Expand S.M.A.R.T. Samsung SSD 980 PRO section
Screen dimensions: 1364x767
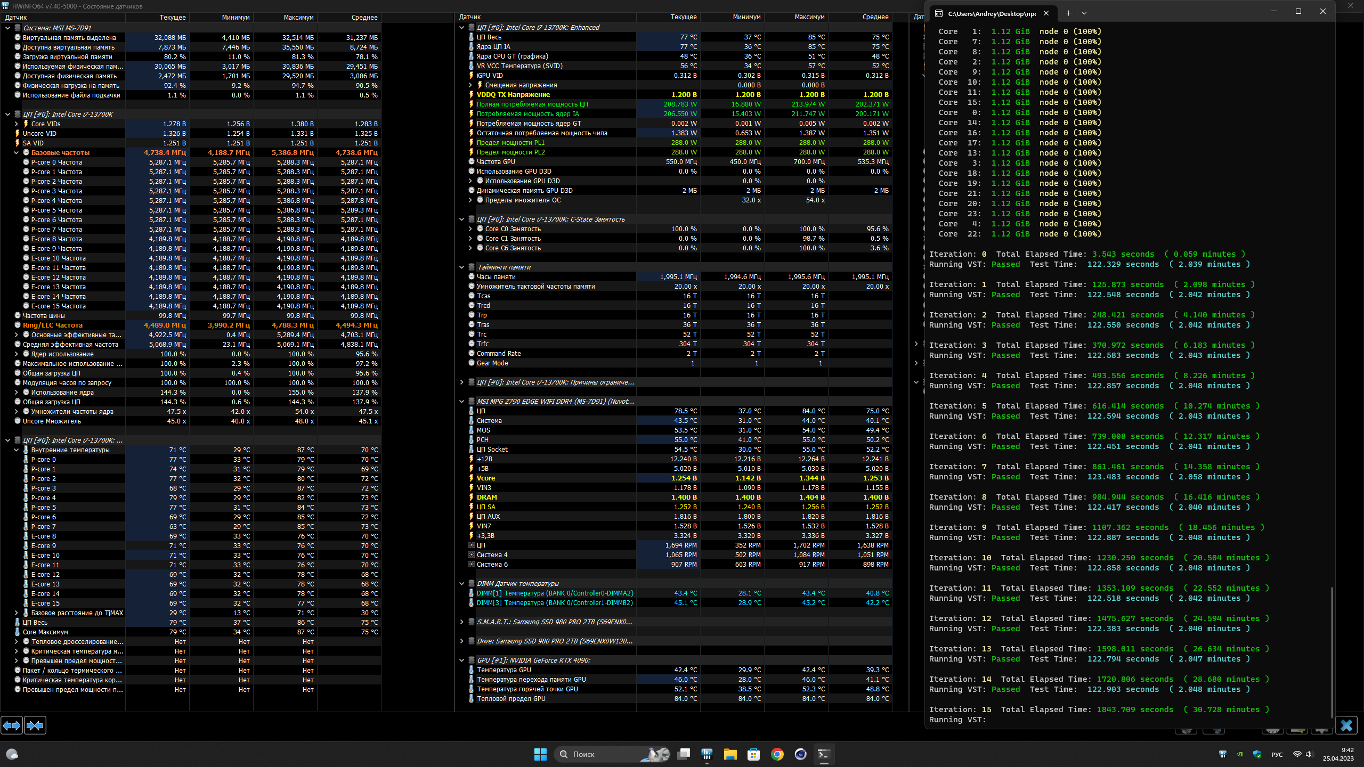tap(462, 622)
